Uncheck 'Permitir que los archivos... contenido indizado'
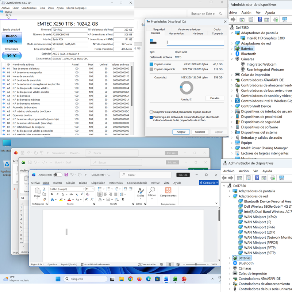 tap(151, 117)
